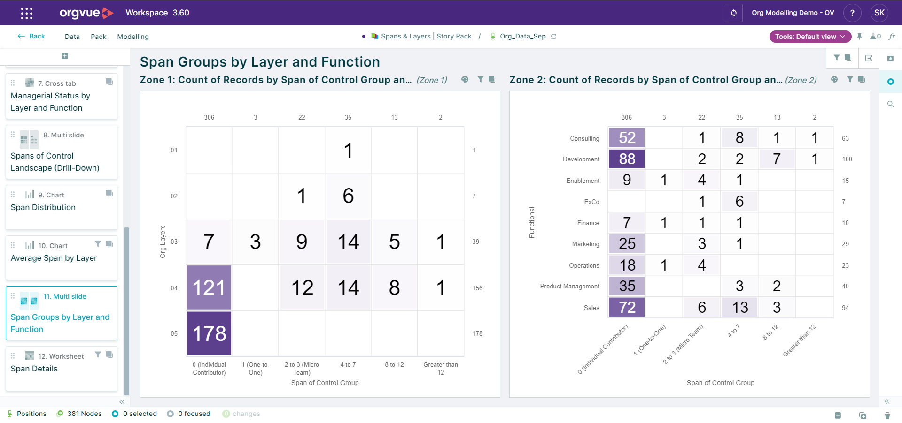Viewport: 902px width, 423px height.
Task: Select the teal circle icon in right sidebar
Action: click(x=890, y=82)
